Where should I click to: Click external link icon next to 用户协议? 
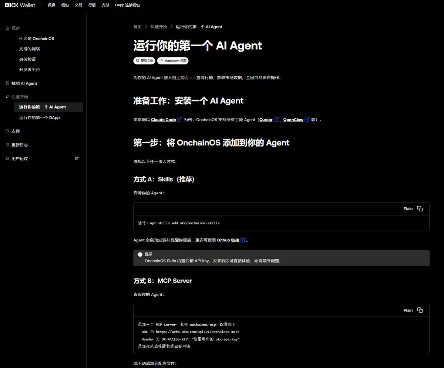click(x=77, y=158)
